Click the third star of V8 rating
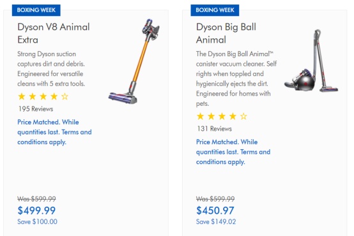 [x=43, y=96]
